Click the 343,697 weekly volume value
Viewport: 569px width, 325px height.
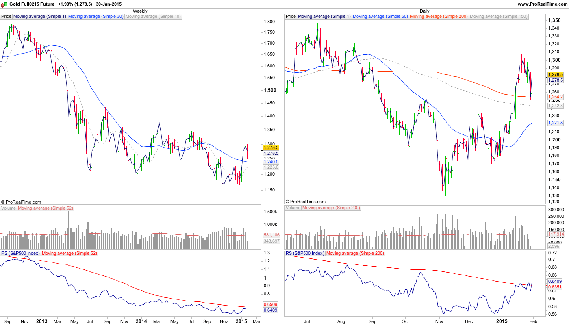(x=271, y=241)
